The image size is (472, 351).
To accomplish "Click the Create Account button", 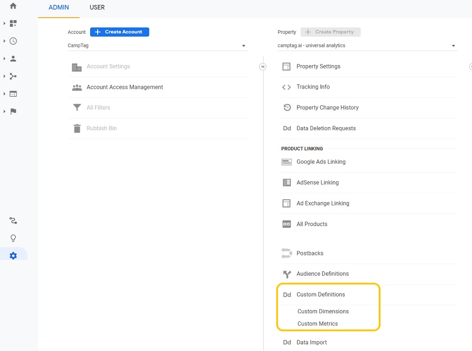I will [119, 32].
